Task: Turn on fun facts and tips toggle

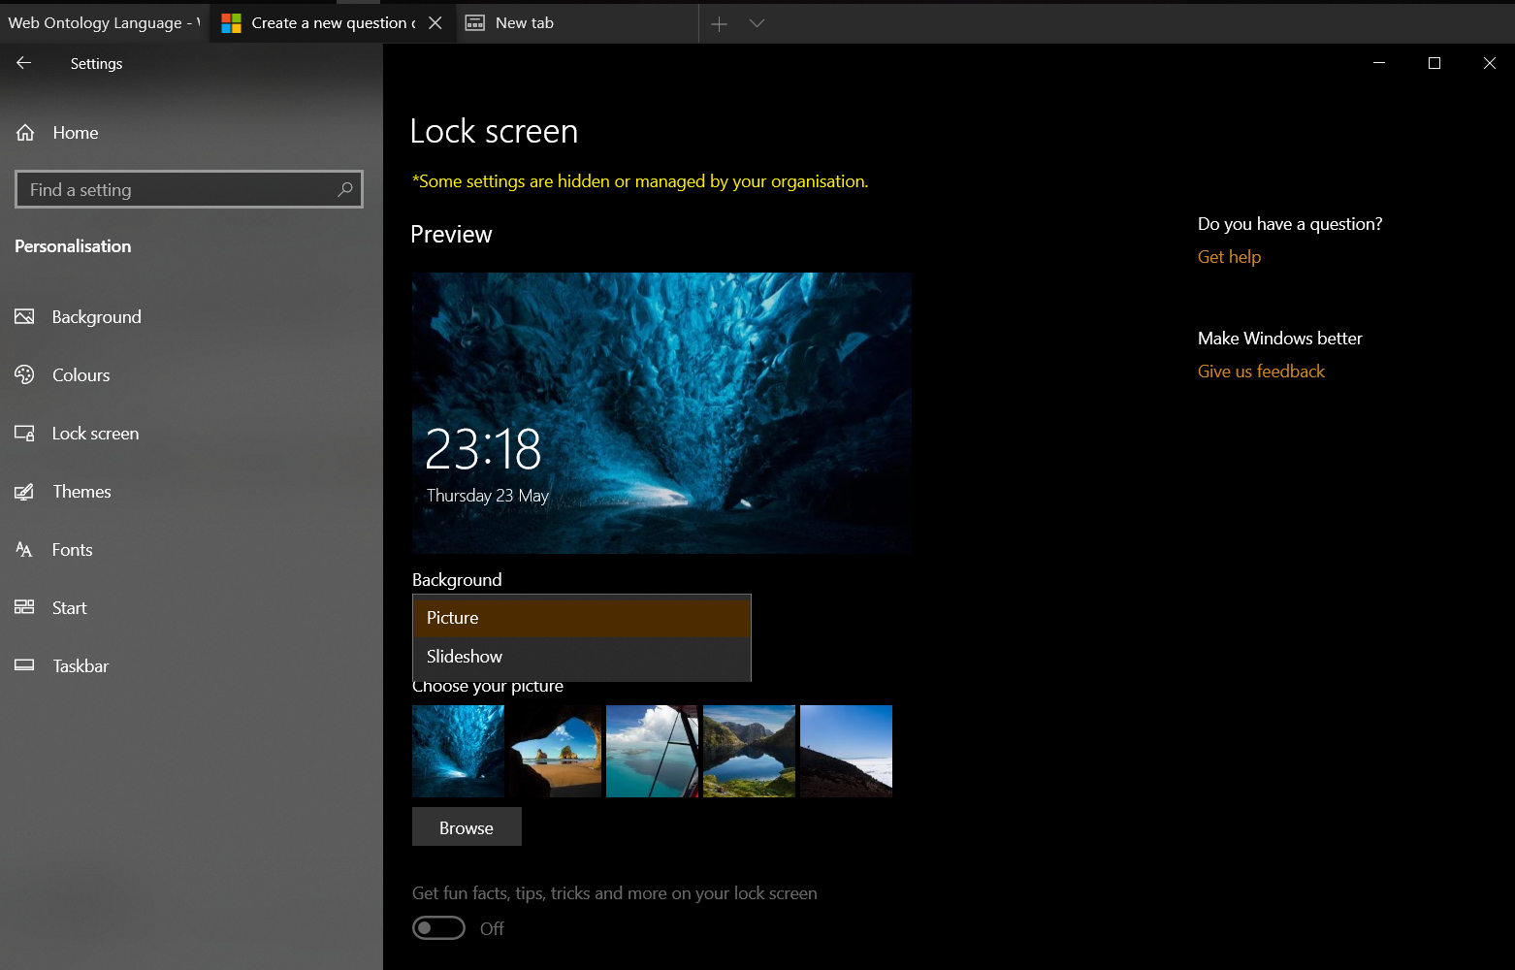Action: pos(438,927)
